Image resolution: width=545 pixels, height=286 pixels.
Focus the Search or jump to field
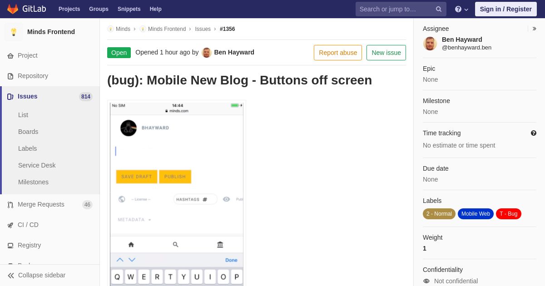[x=401, y=9]
